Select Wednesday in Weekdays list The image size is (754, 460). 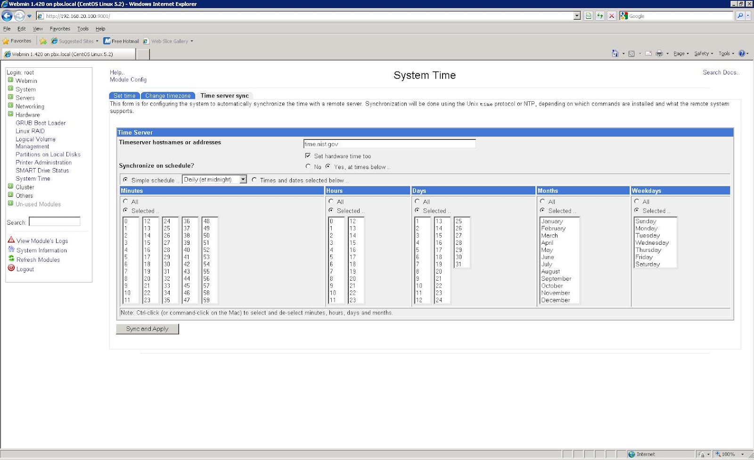click(x=652, y=243)
